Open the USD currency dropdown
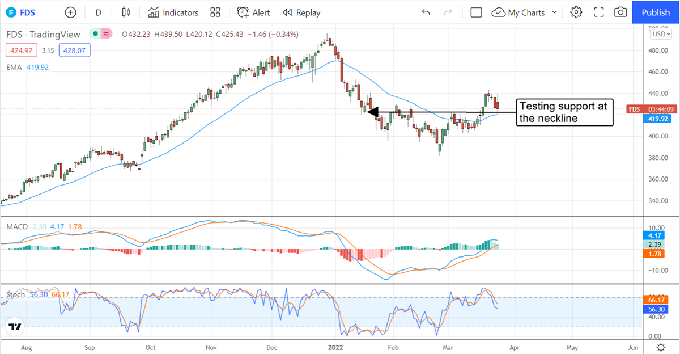This screenshot has width=680, height=354. coord(660,34)
